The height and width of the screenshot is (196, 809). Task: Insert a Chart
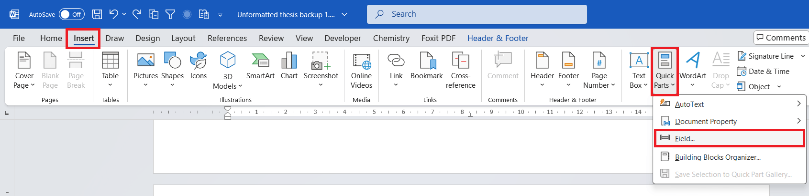(x=289, y=67)
